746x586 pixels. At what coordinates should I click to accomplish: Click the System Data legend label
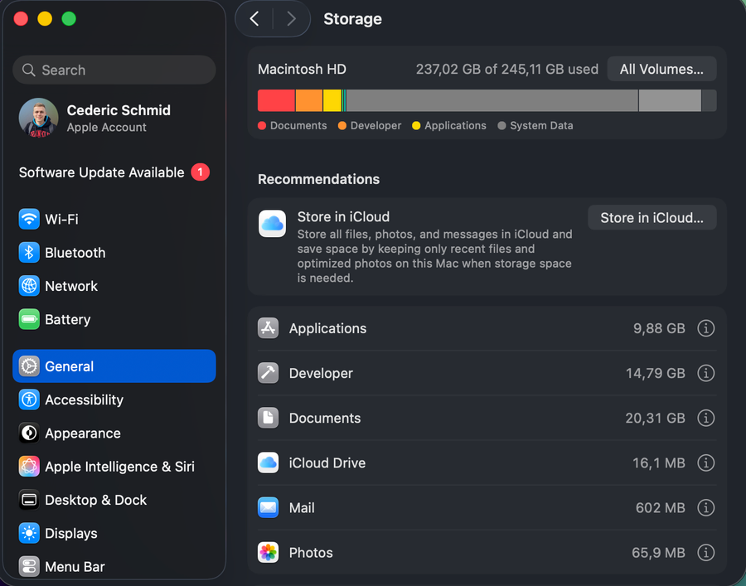(x=541, y=126)
